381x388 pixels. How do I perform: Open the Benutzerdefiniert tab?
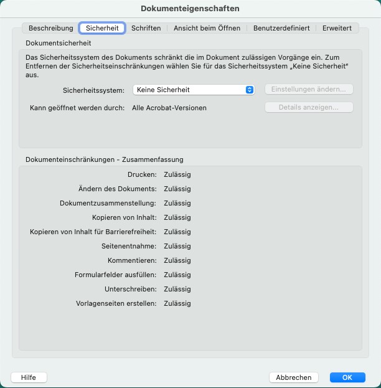(281, 28)
